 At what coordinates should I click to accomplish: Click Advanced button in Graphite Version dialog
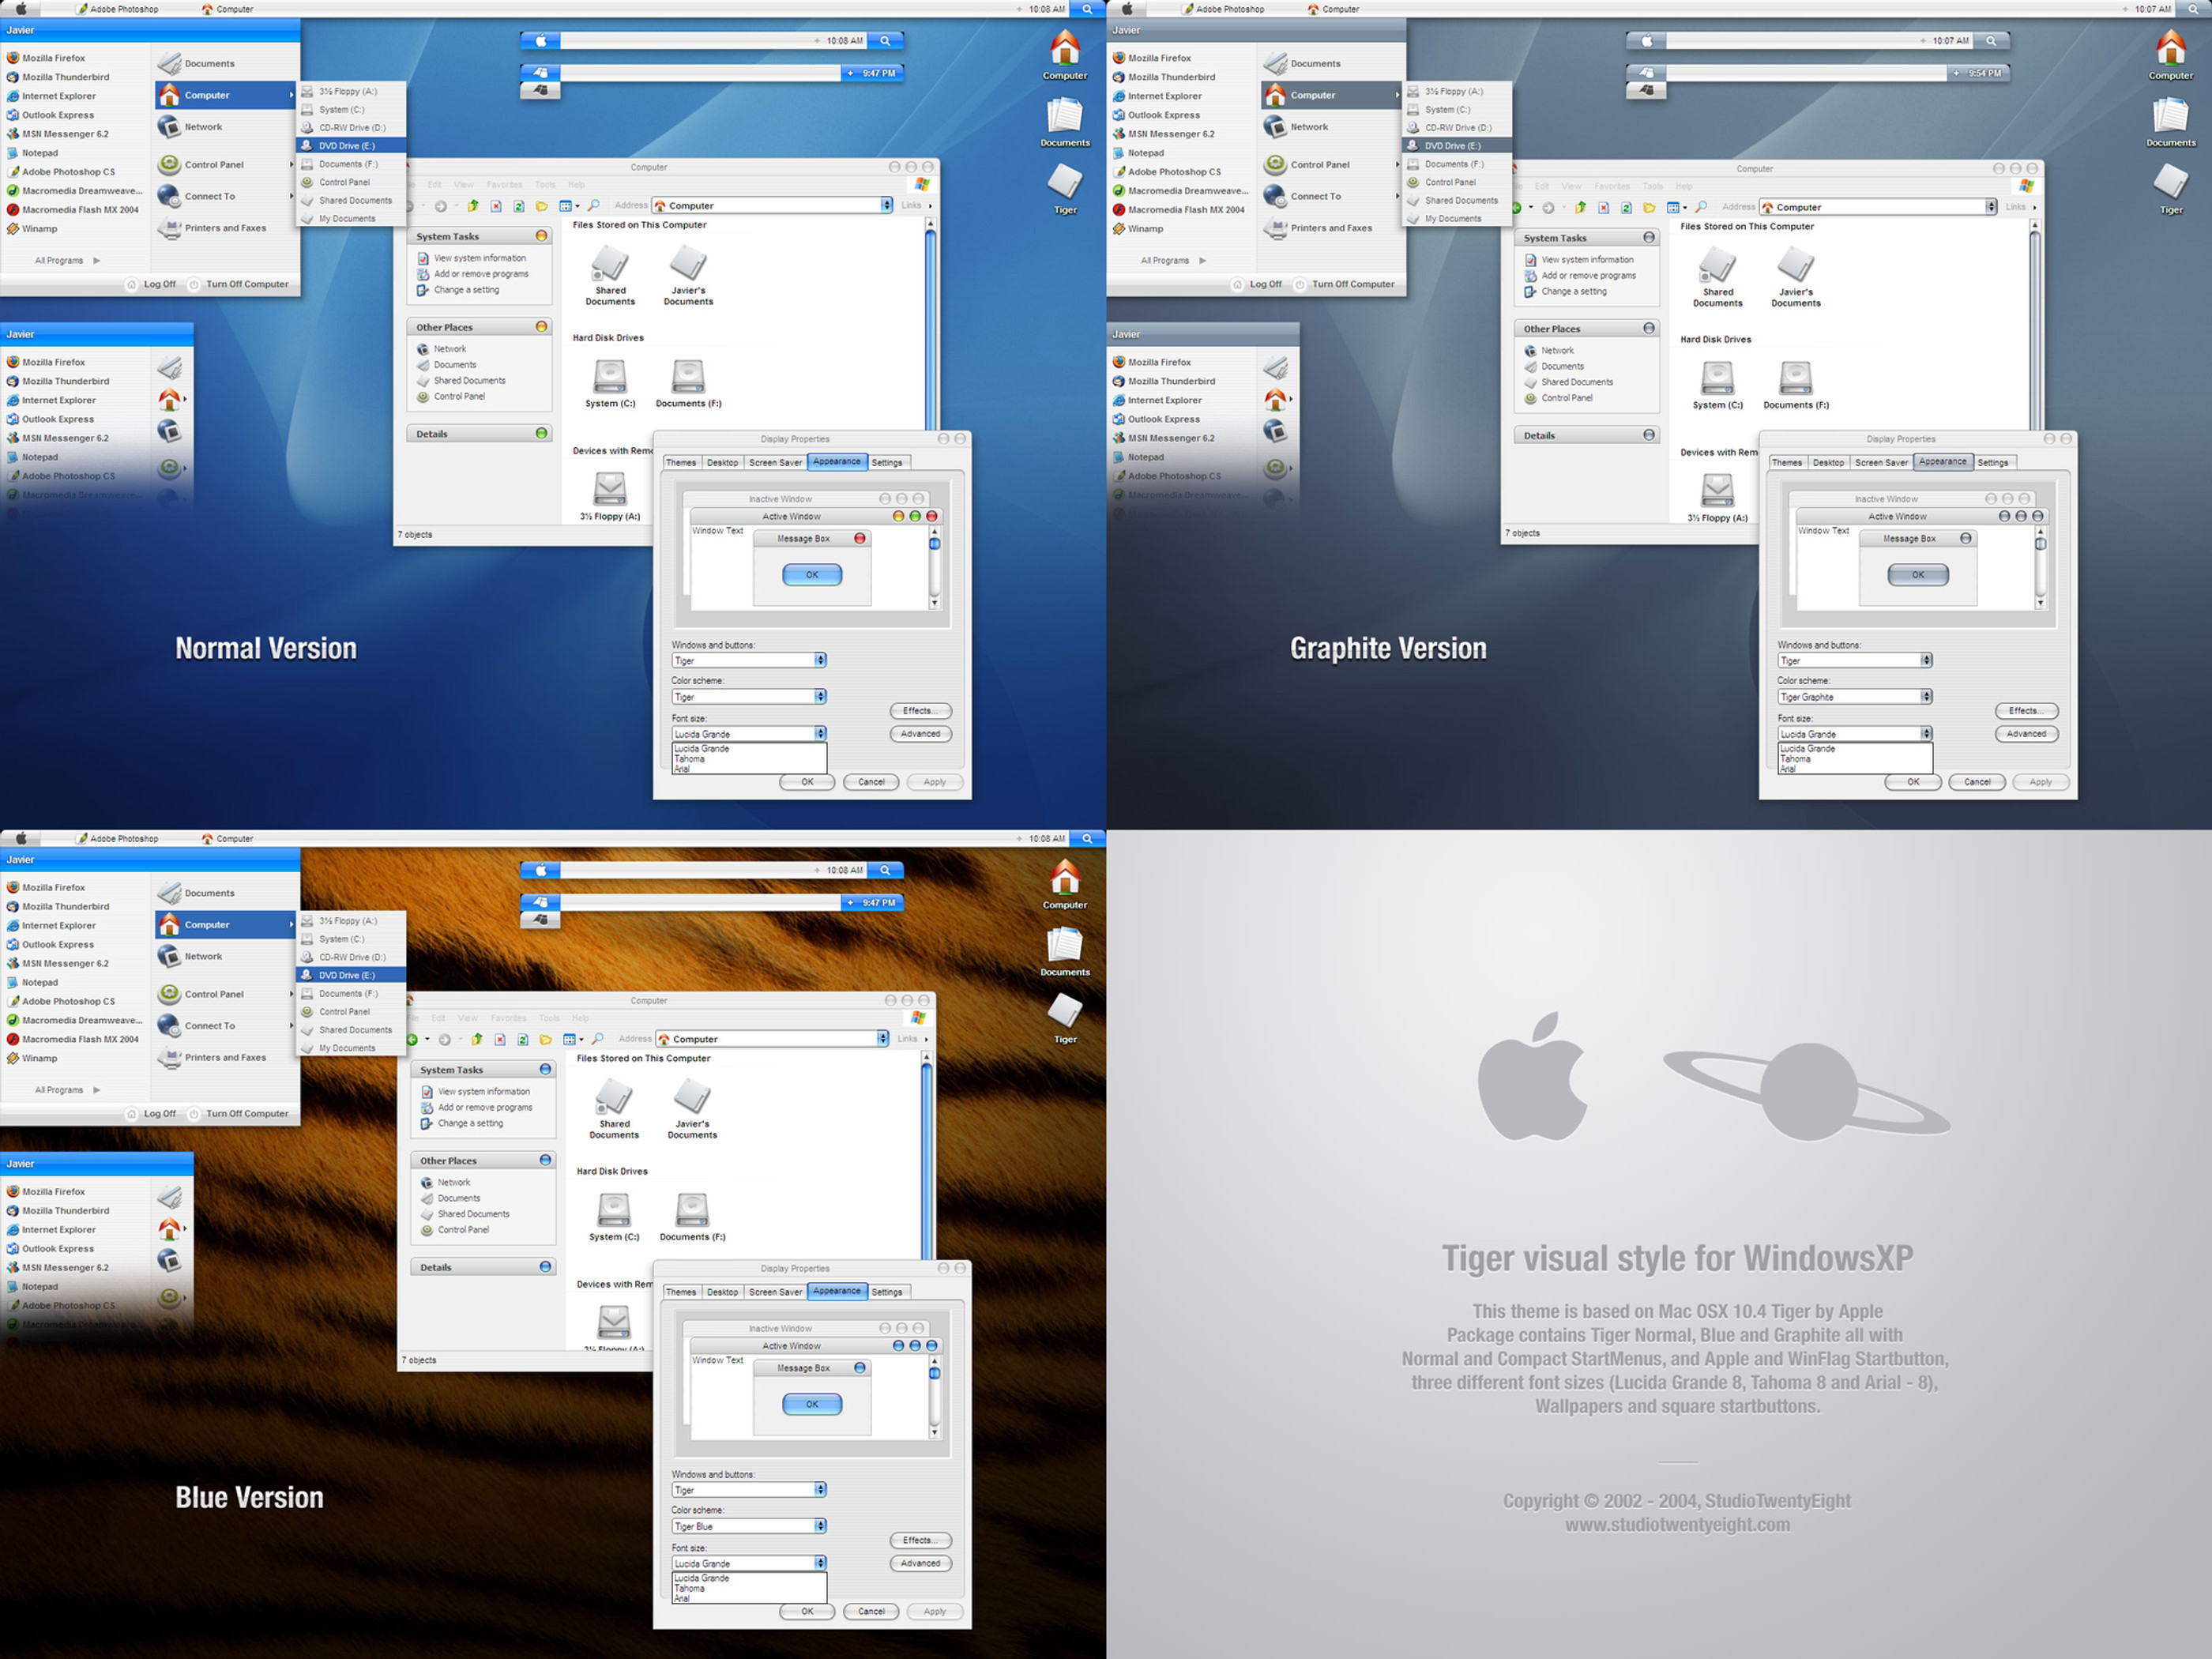coord(2026,734)
